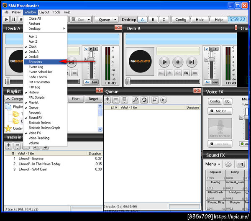The height and width of the screenshot is (221, 251).
Task: Click Deck A volume fader
Action: [91, 59]
